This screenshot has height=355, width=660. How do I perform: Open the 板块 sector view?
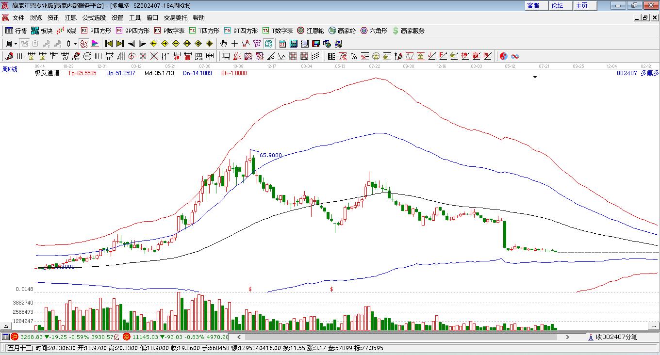click(42, 31)
